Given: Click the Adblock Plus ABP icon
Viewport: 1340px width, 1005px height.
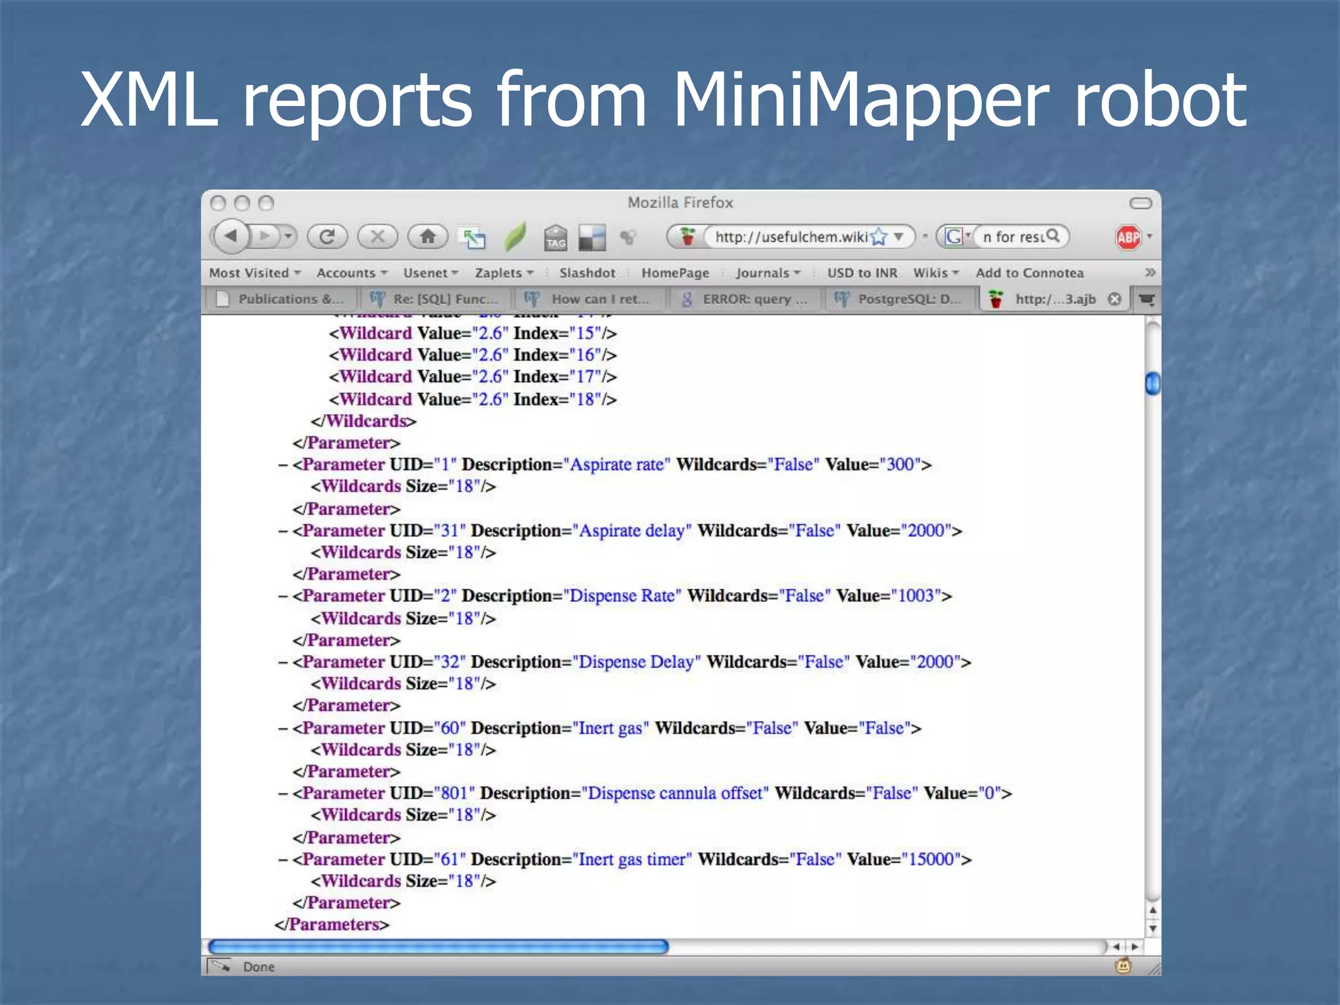Looking at the screenshot, I should [1128, 237].
